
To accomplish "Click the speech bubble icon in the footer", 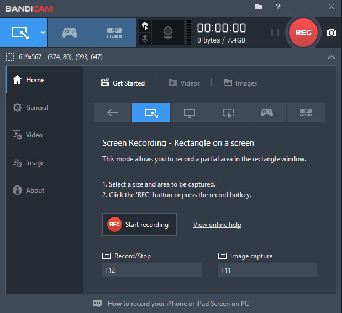I will coord(97,304).
